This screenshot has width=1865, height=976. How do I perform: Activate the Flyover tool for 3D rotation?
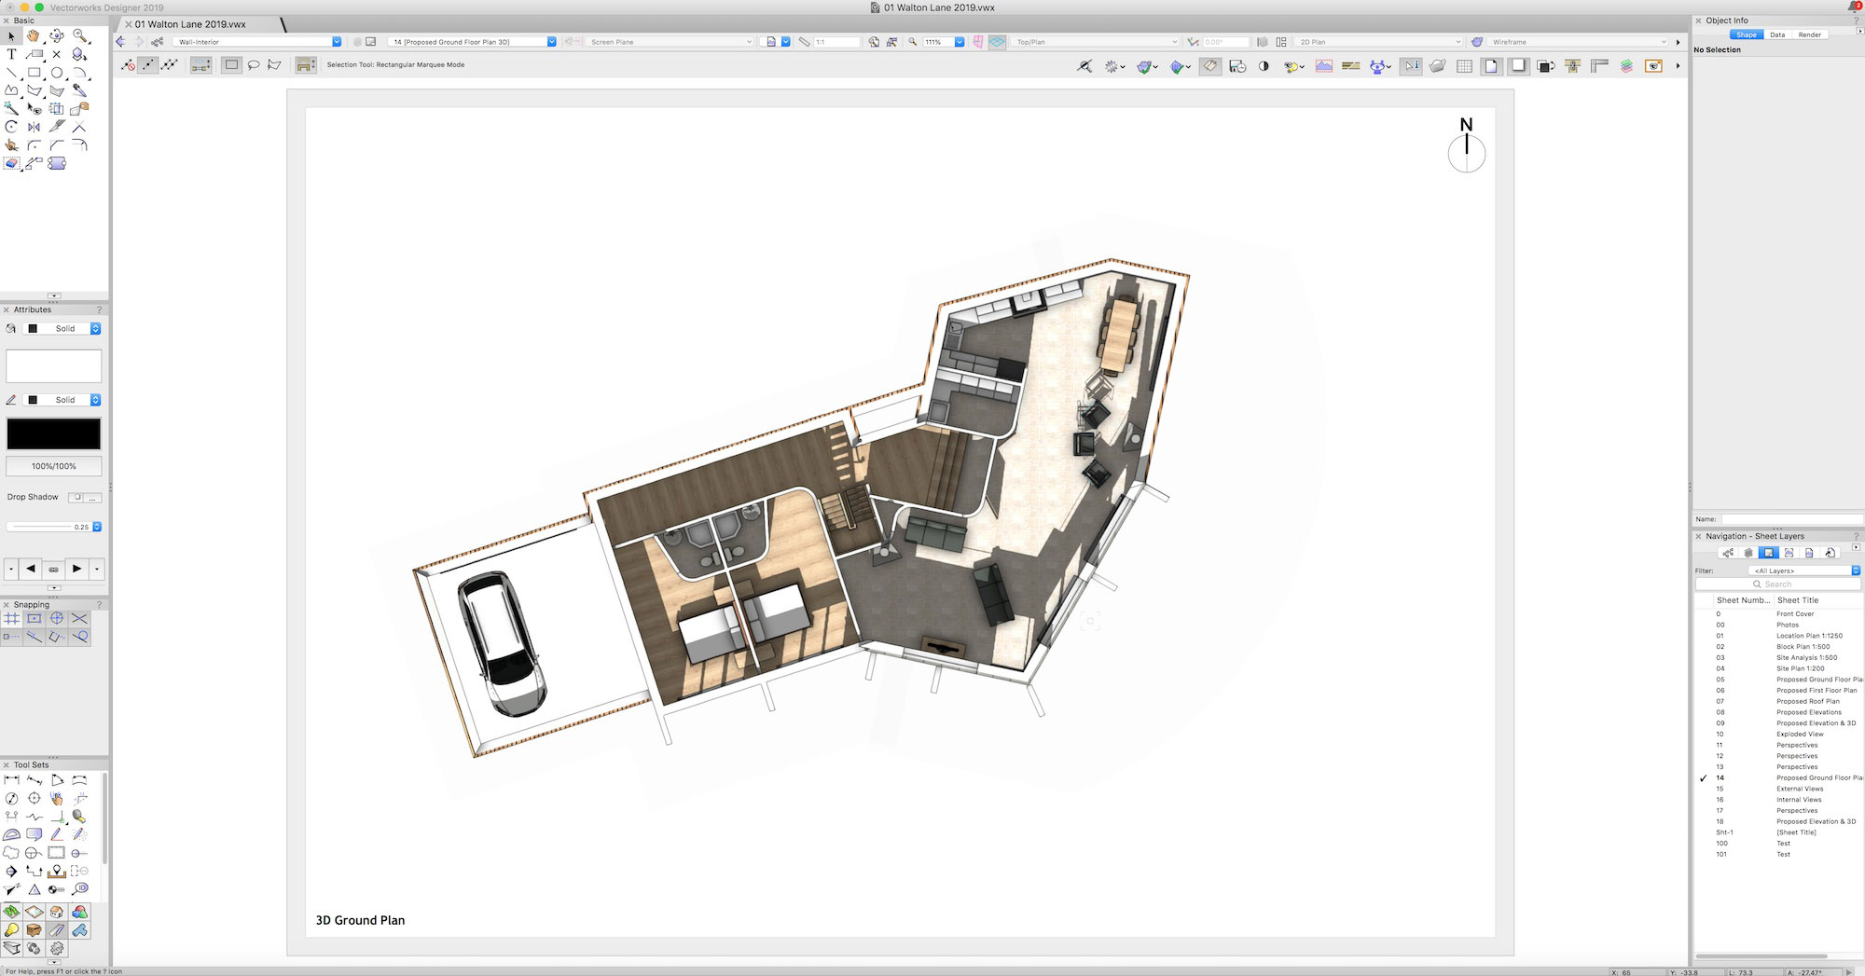click(x=56, y=36)
